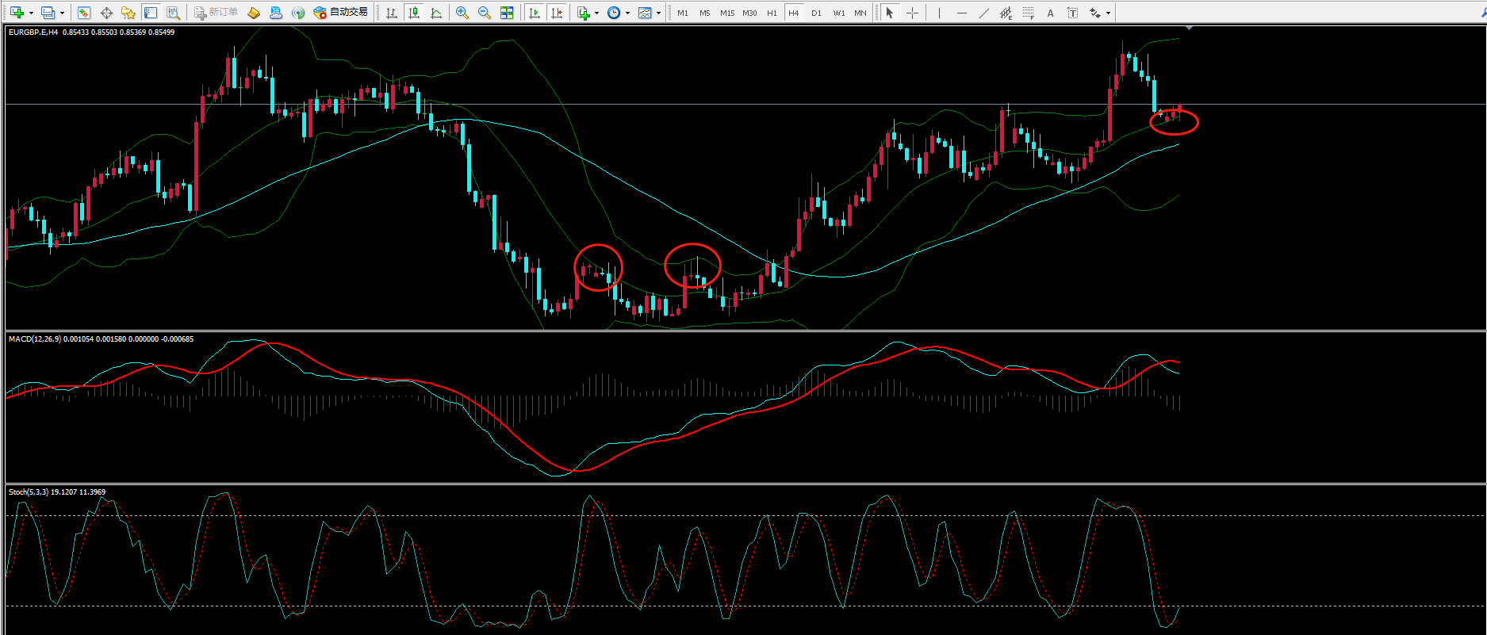Viewport: 1487px width, 635px height.
Task: Click the 新订单 new order button
Action: (216, 13)
